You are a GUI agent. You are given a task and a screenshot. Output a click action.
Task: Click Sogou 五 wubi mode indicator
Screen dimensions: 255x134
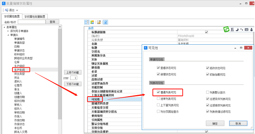point(232,29)
